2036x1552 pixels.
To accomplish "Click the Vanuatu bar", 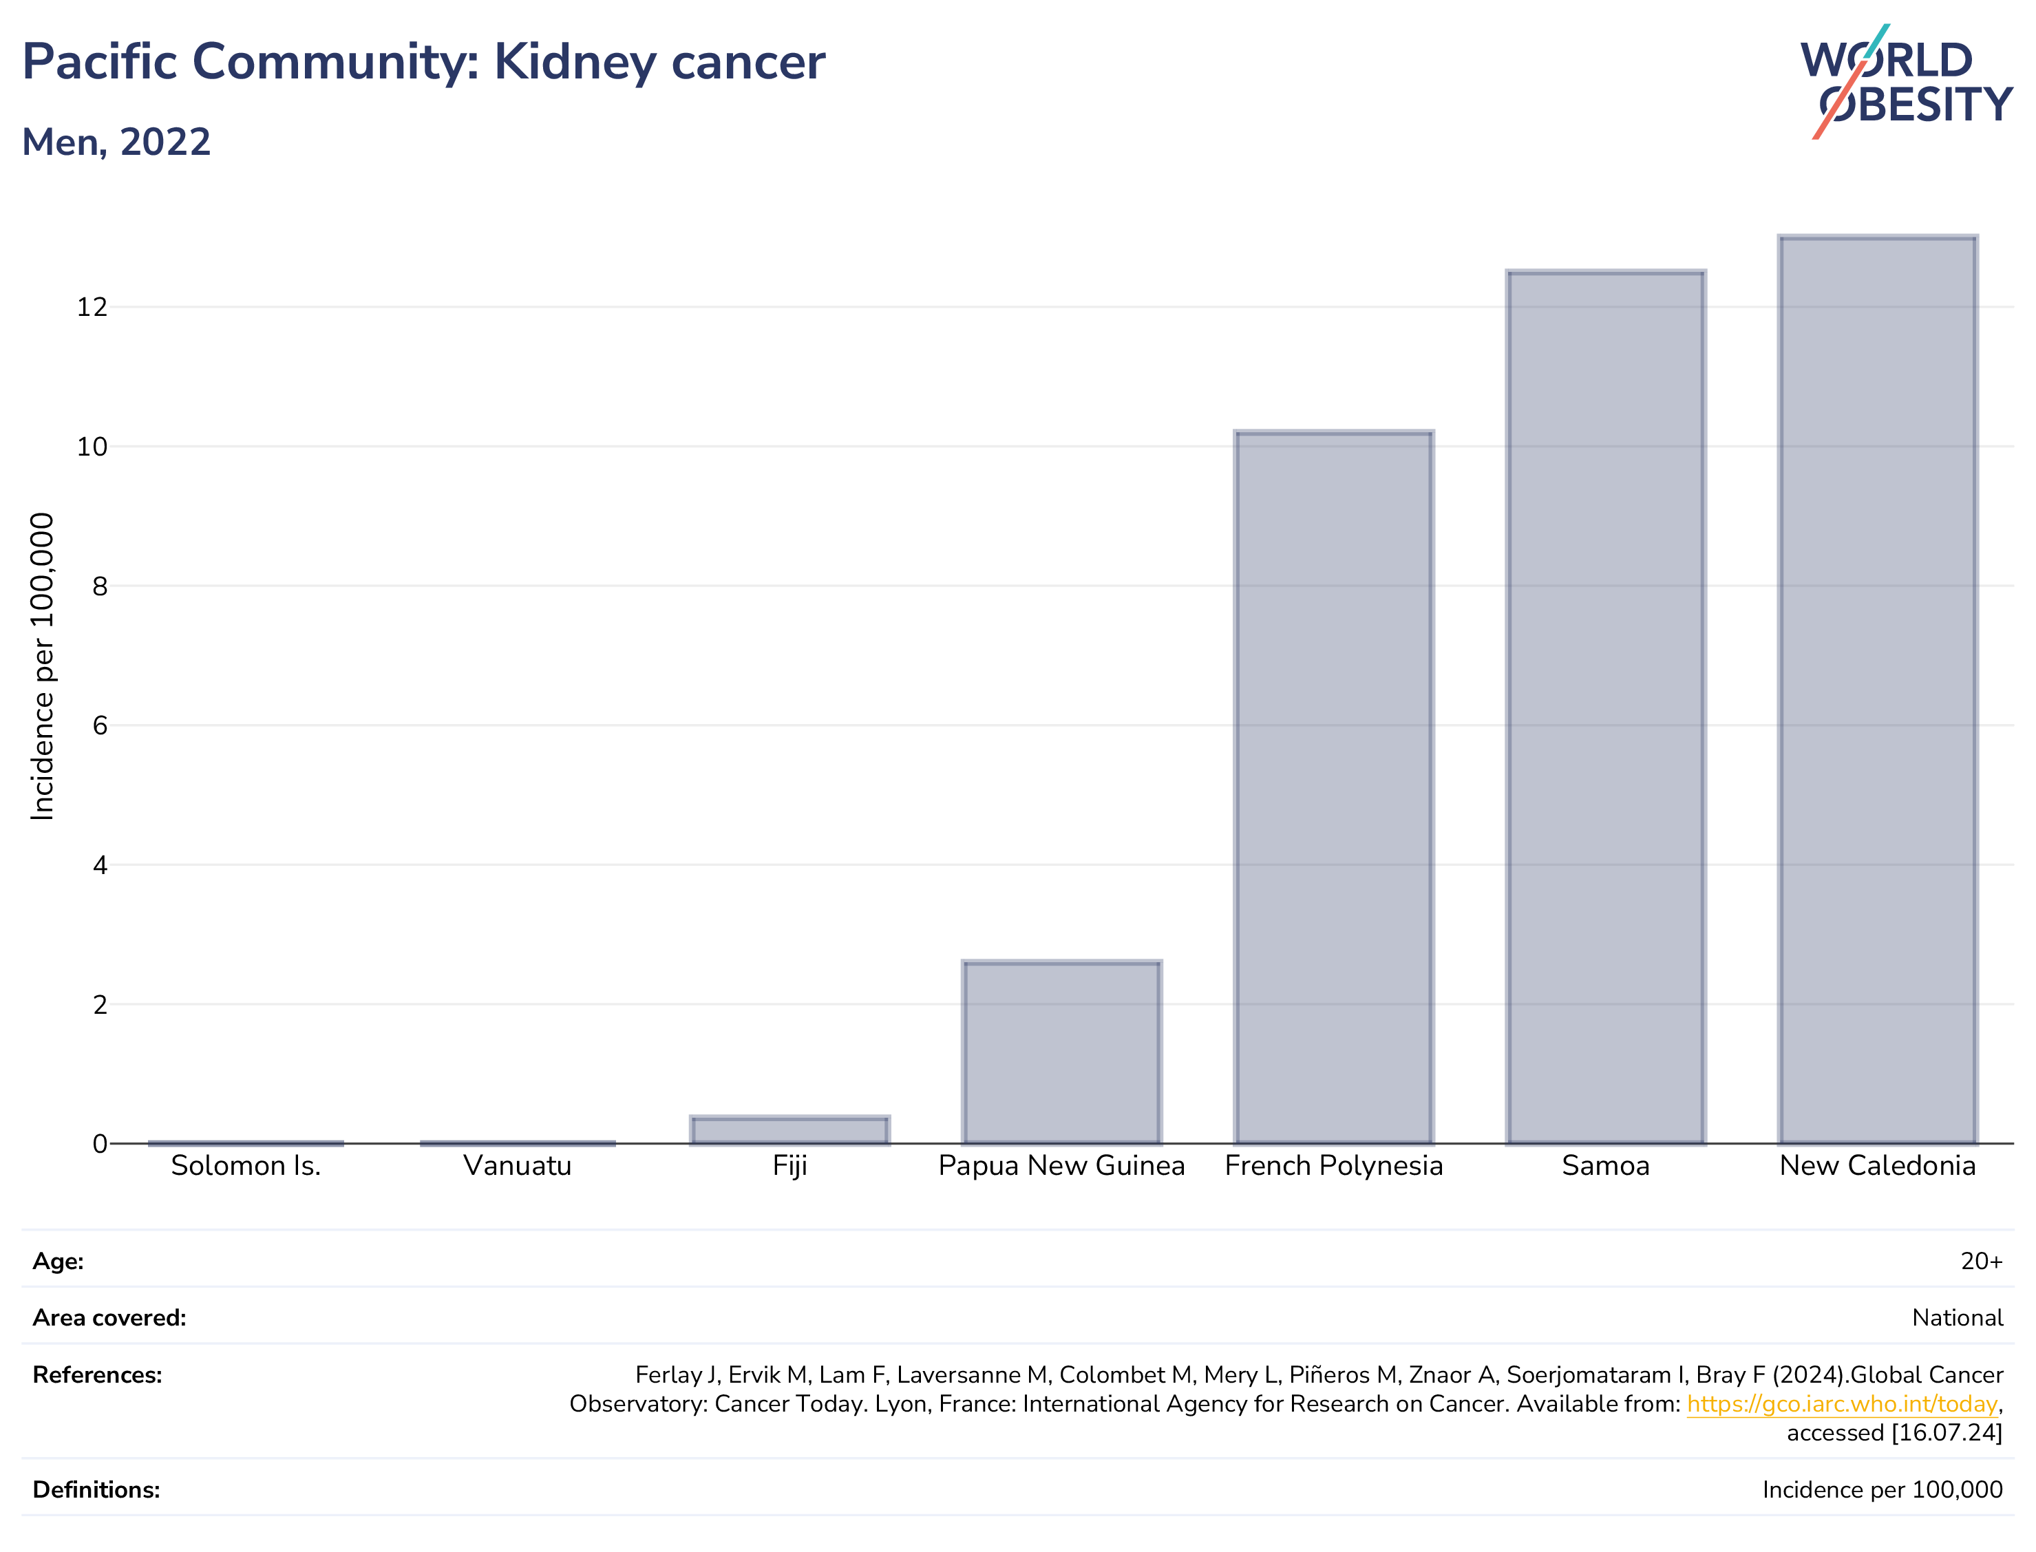I will [518, 1142].
